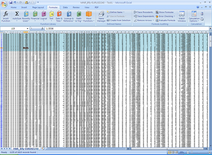
Task: Open the Customize Quick Access Toolbar dropdown
Action: pos(38,2)
